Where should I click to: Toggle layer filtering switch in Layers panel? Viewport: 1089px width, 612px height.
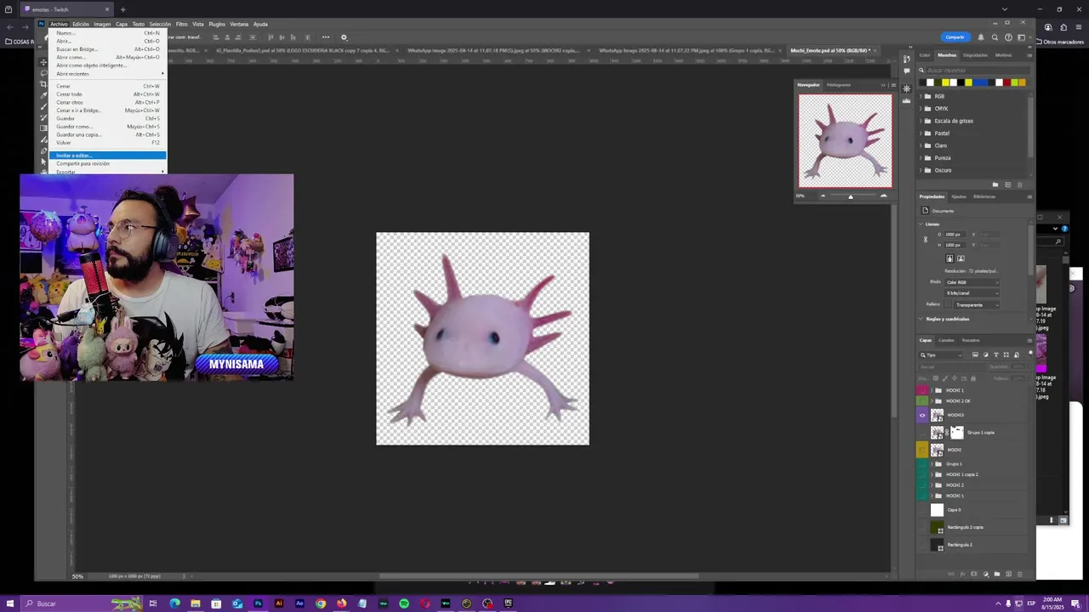tap(1030, 353)
